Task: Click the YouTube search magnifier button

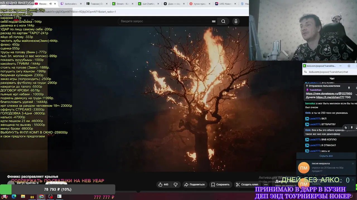Action: (x=223, y=21)
